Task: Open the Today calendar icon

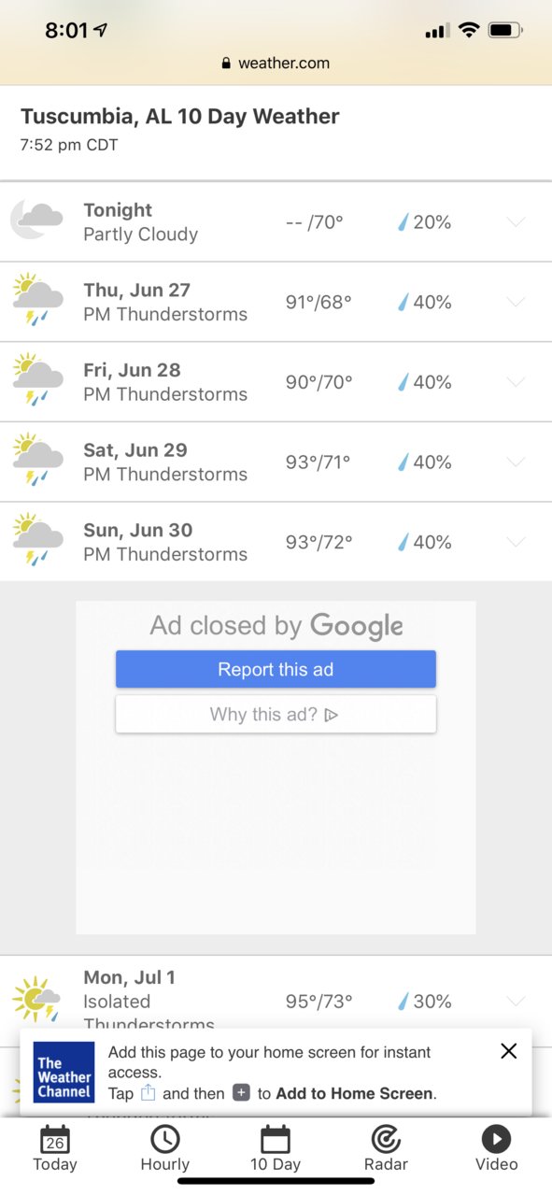Action: coord(55,1140)
